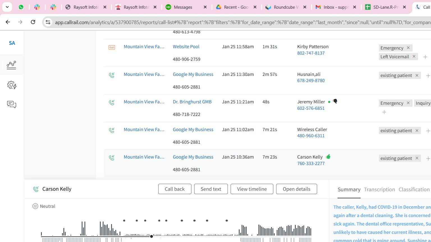Image resolution: width=431 pixels, height=242 pixels.
Task: Click the Call back button
Action: pyautogui.click(x=175, y=189)
